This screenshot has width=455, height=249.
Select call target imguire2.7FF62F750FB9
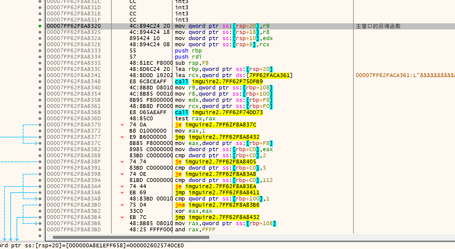[227, 82]
